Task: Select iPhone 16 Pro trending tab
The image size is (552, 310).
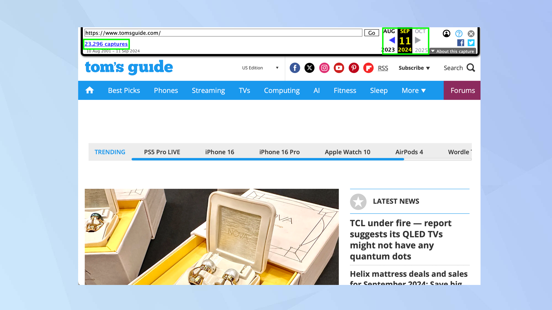Action: [279, 152]
